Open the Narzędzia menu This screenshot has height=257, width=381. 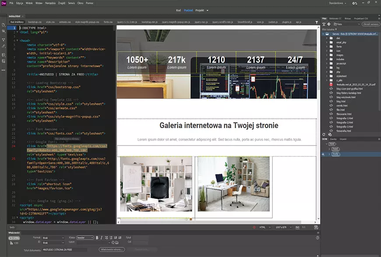click(x=50, y=3)
